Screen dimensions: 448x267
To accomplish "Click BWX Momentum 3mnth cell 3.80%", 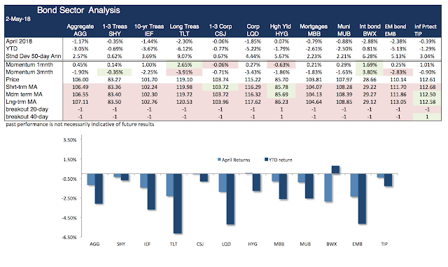I will pyautogui.click(x=370, y=72).
